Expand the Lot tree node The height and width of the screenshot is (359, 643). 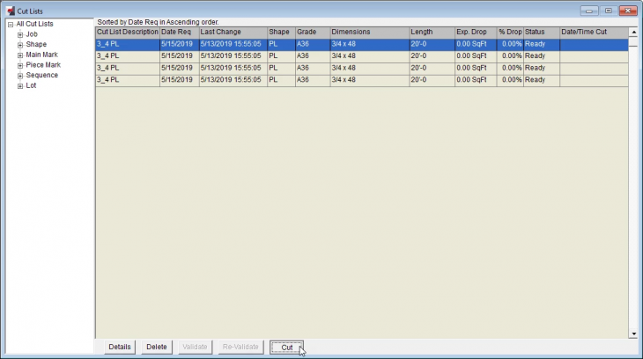coord(20,86)
